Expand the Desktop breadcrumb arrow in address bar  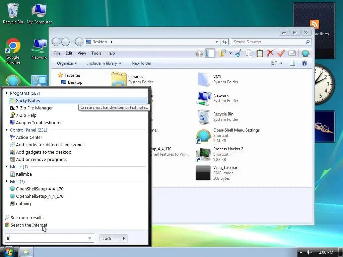111,42
